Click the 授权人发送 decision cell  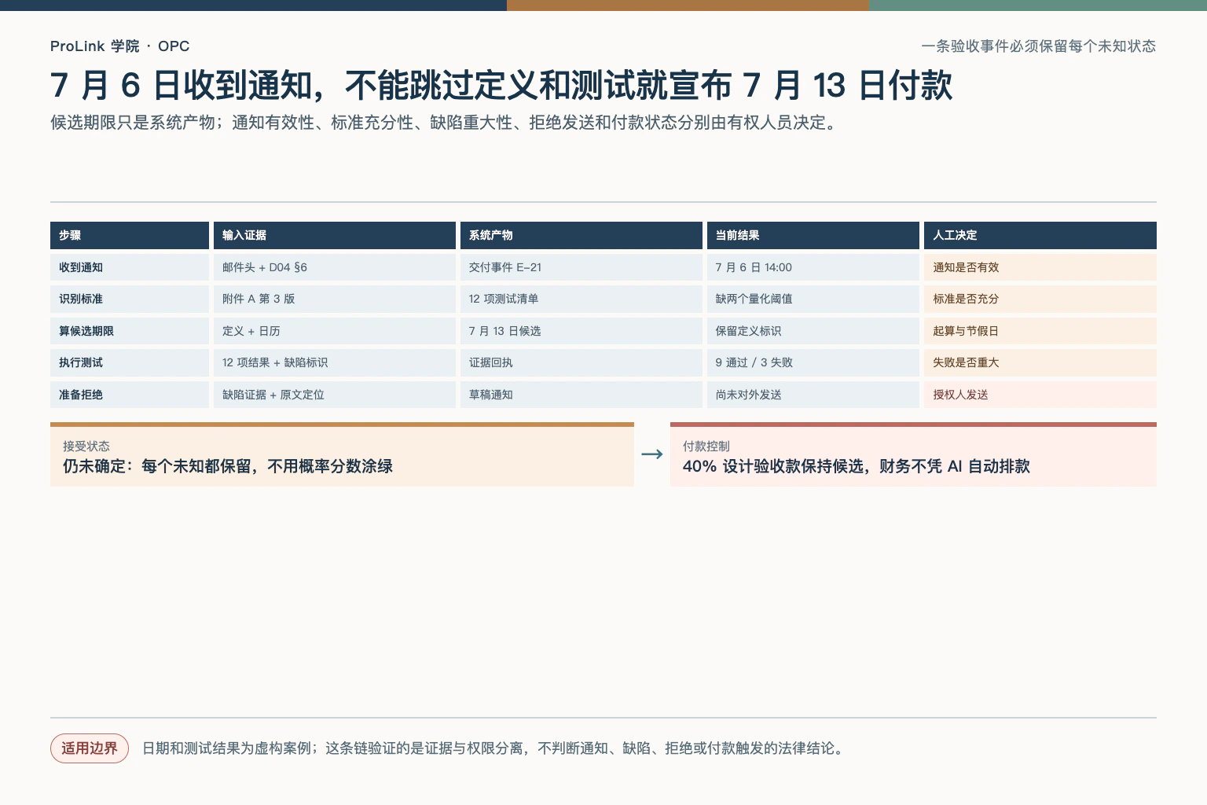(1040, 395)
